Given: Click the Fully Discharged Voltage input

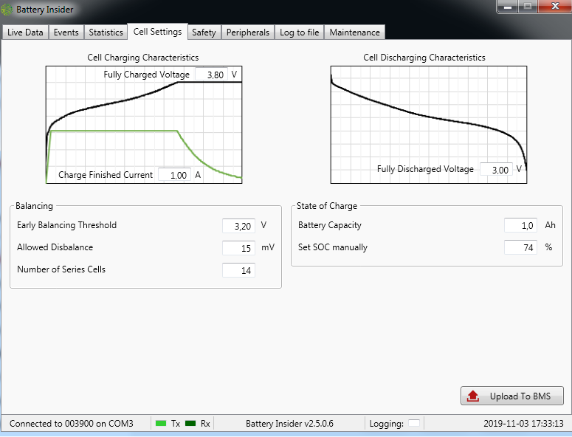Looking at the screenshot, I should pyautogui.click(x=496, y=170).
